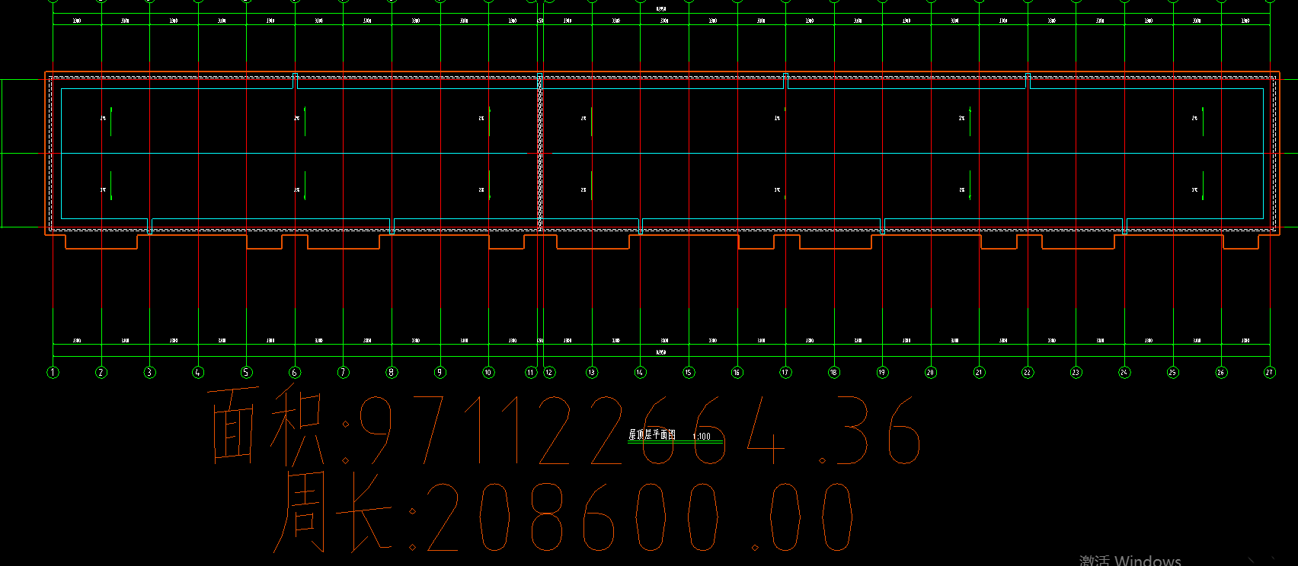This screenshot has width=1298, height=566.
Task: Select grid axis bubble number 19
Action: coord(882,372)
